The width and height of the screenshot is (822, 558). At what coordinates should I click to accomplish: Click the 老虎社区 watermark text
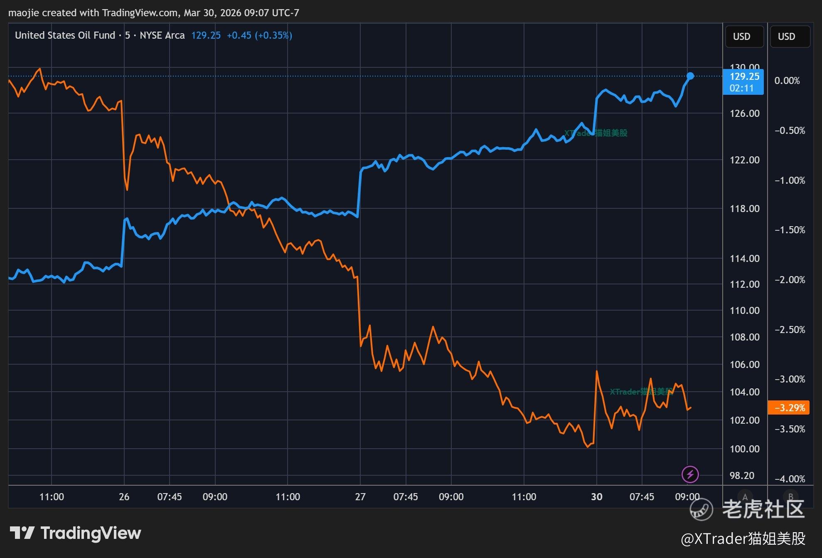pyautogui.click(x=763, y=509)
